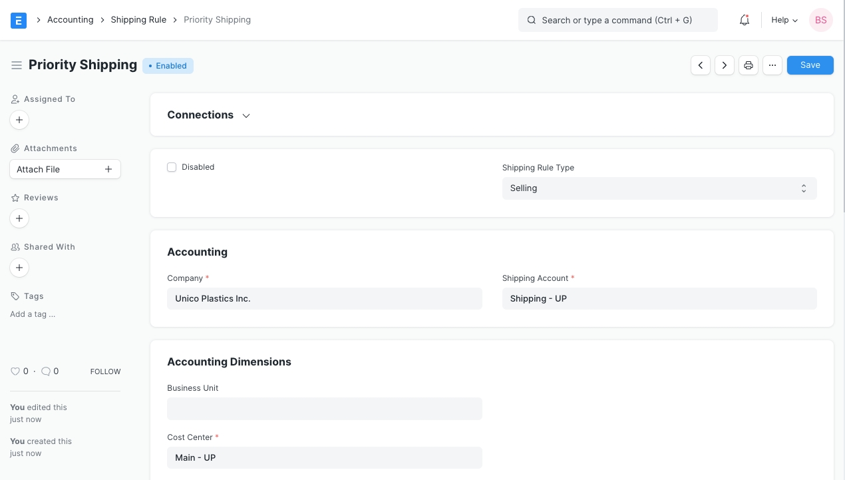Click the Business Unit input field
This screenshot has width=845, height=480.
click(x=324, y=409)
